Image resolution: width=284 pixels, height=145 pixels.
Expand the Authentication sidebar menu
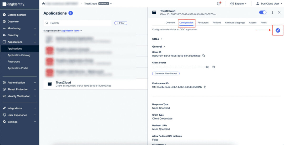click(x=35, y=83)
